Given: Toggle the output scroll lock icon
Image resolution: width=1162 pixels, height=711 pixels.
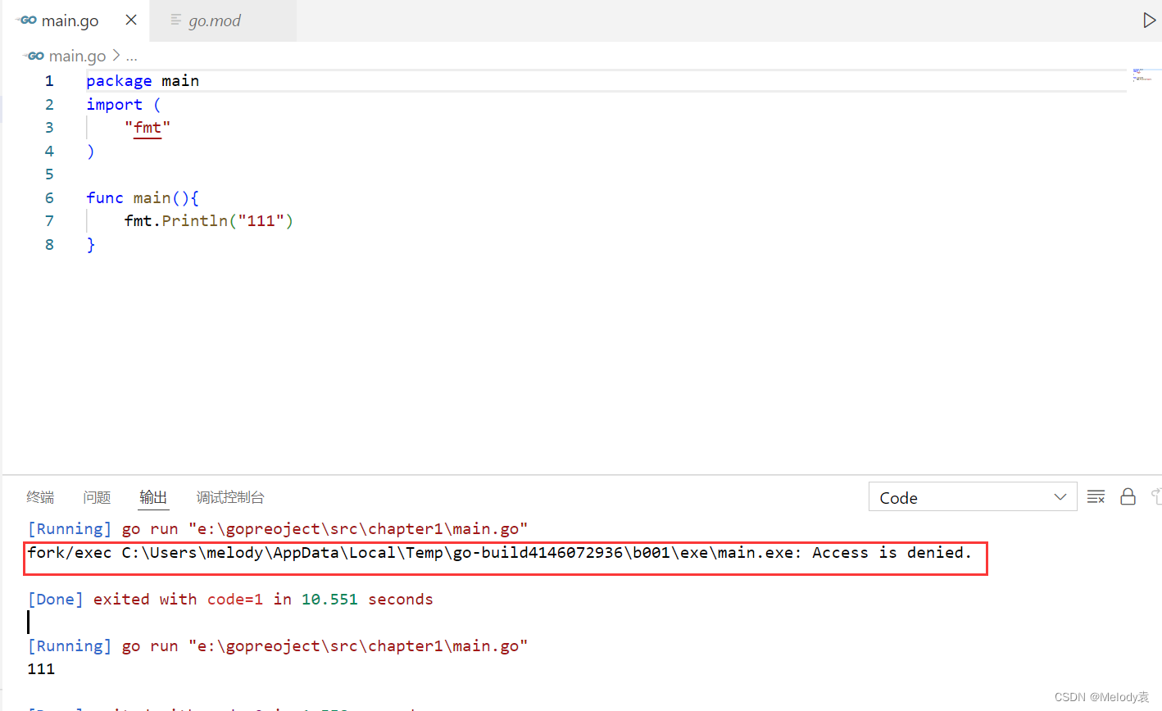Looking at the screenshot, I should coord(1128,497).
